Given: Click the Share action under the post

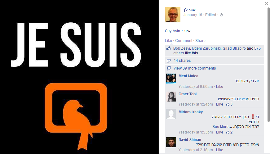Looking at the screenshot, I should [200, 41].
